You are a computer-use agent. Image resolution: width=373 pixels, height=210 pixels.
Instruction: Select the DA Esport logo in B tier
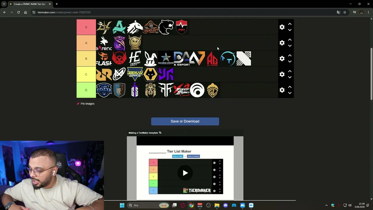point(182,59)
